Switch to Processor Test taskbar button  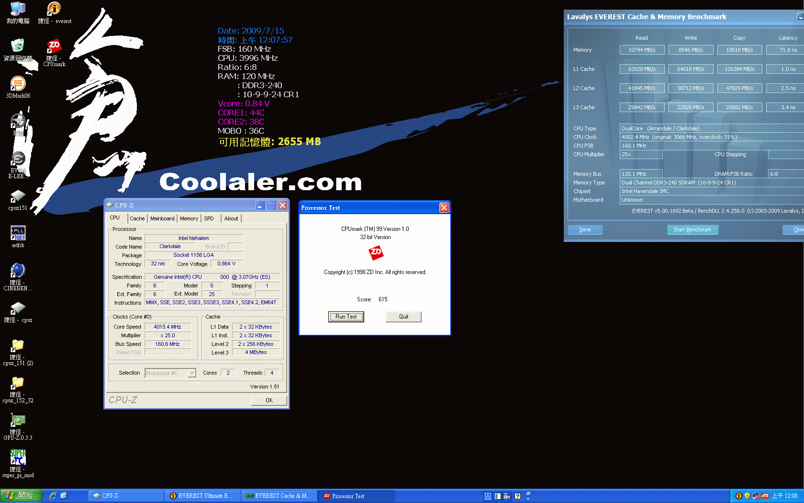(357, 496)
